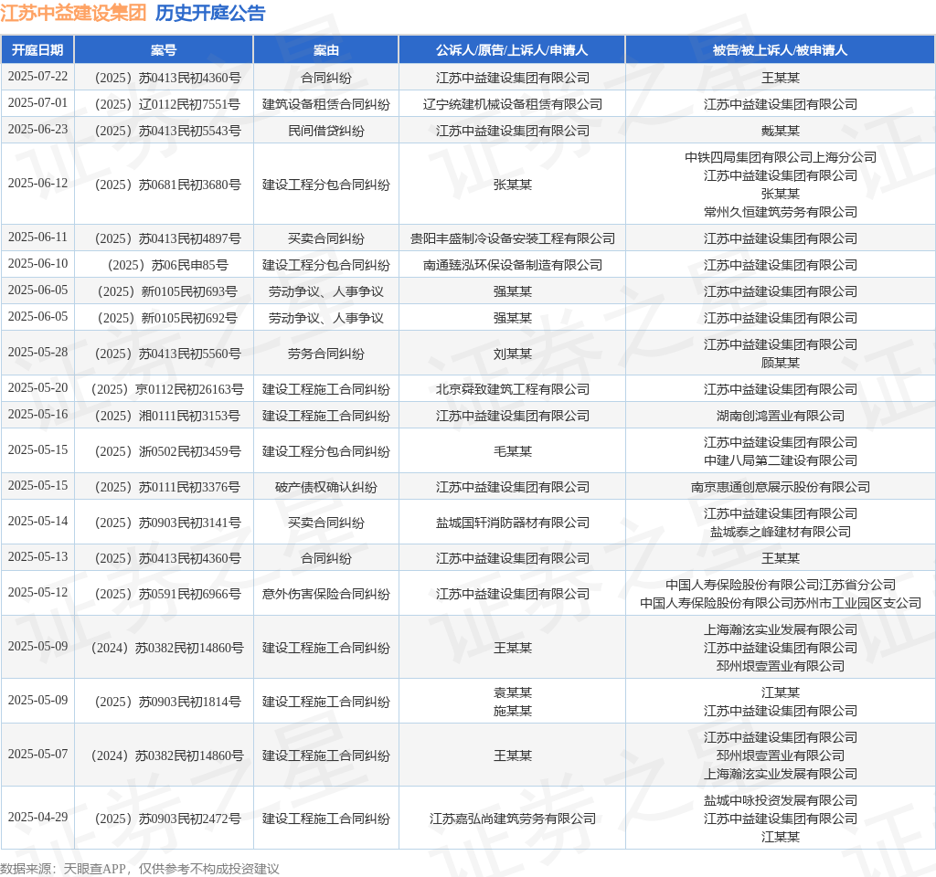Click the 数据来源 天眼查APP footer note
This screenshot has width=936, height=877.
140,869
